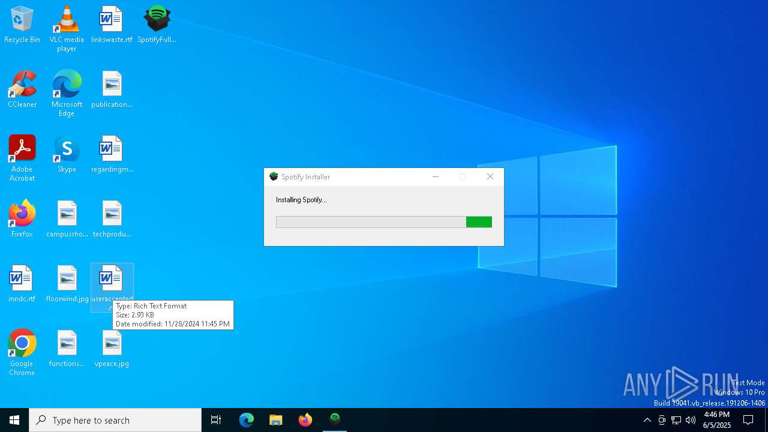Image resolution: width=768 pixels, height=432 pixels.
Task: Select the CCleaner desktop shortcut
Action: coord(22,90)
